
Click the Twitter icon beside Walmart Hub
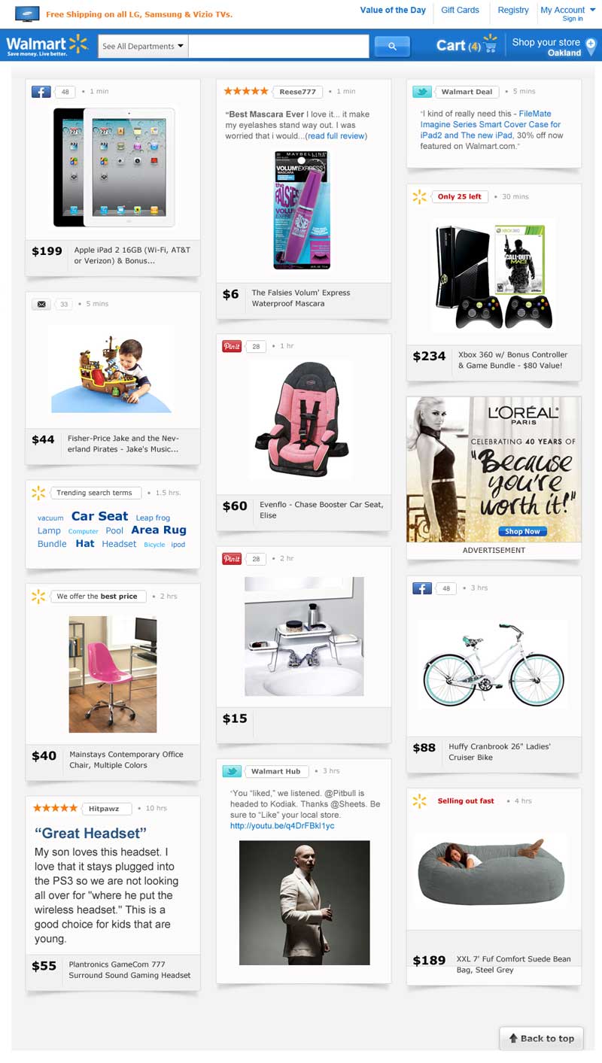pos(232,771)
